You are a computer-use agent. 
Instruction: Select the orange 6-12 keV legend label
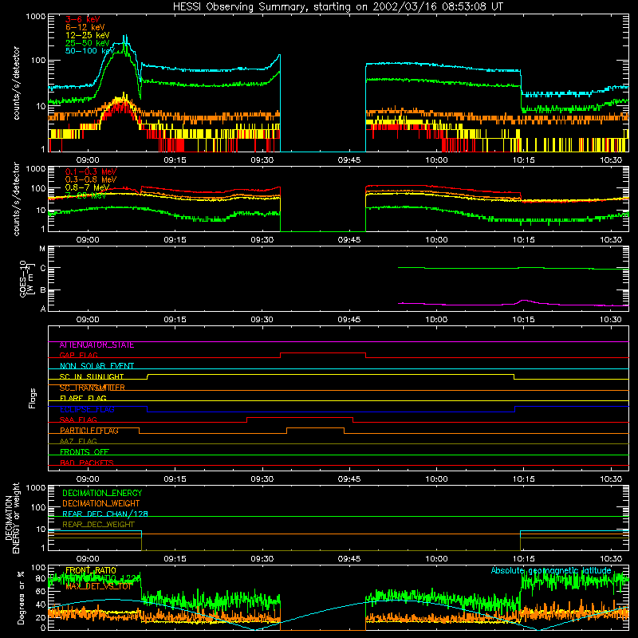click(x=85, y=27)
